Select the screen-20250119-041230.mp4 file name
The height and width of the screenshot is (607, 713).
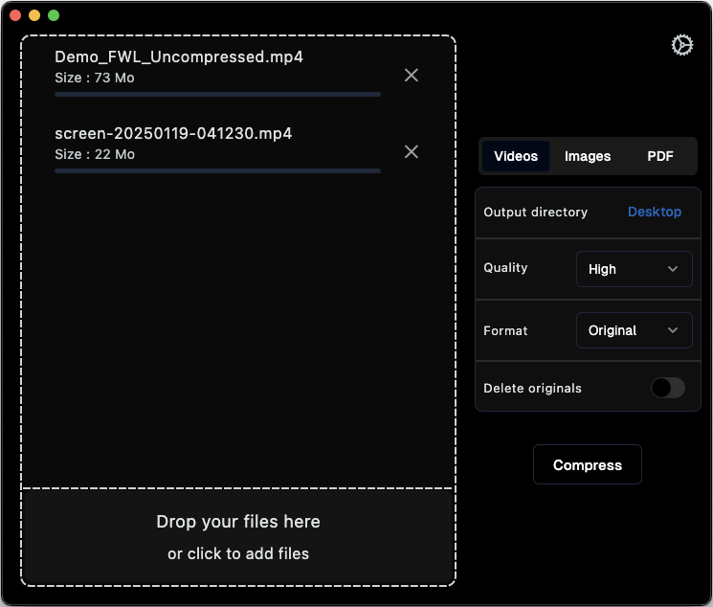tap(173, 133)
